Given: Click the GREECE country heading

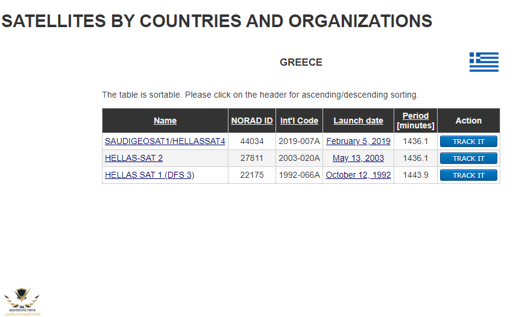Looking at the screenshot, I should 301,62.
